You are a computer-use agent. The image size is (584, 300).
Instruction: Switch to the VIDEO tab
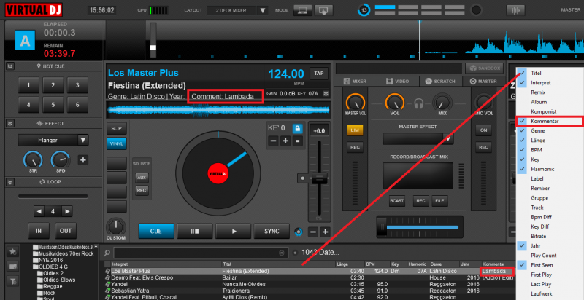[x=397, y=81]
